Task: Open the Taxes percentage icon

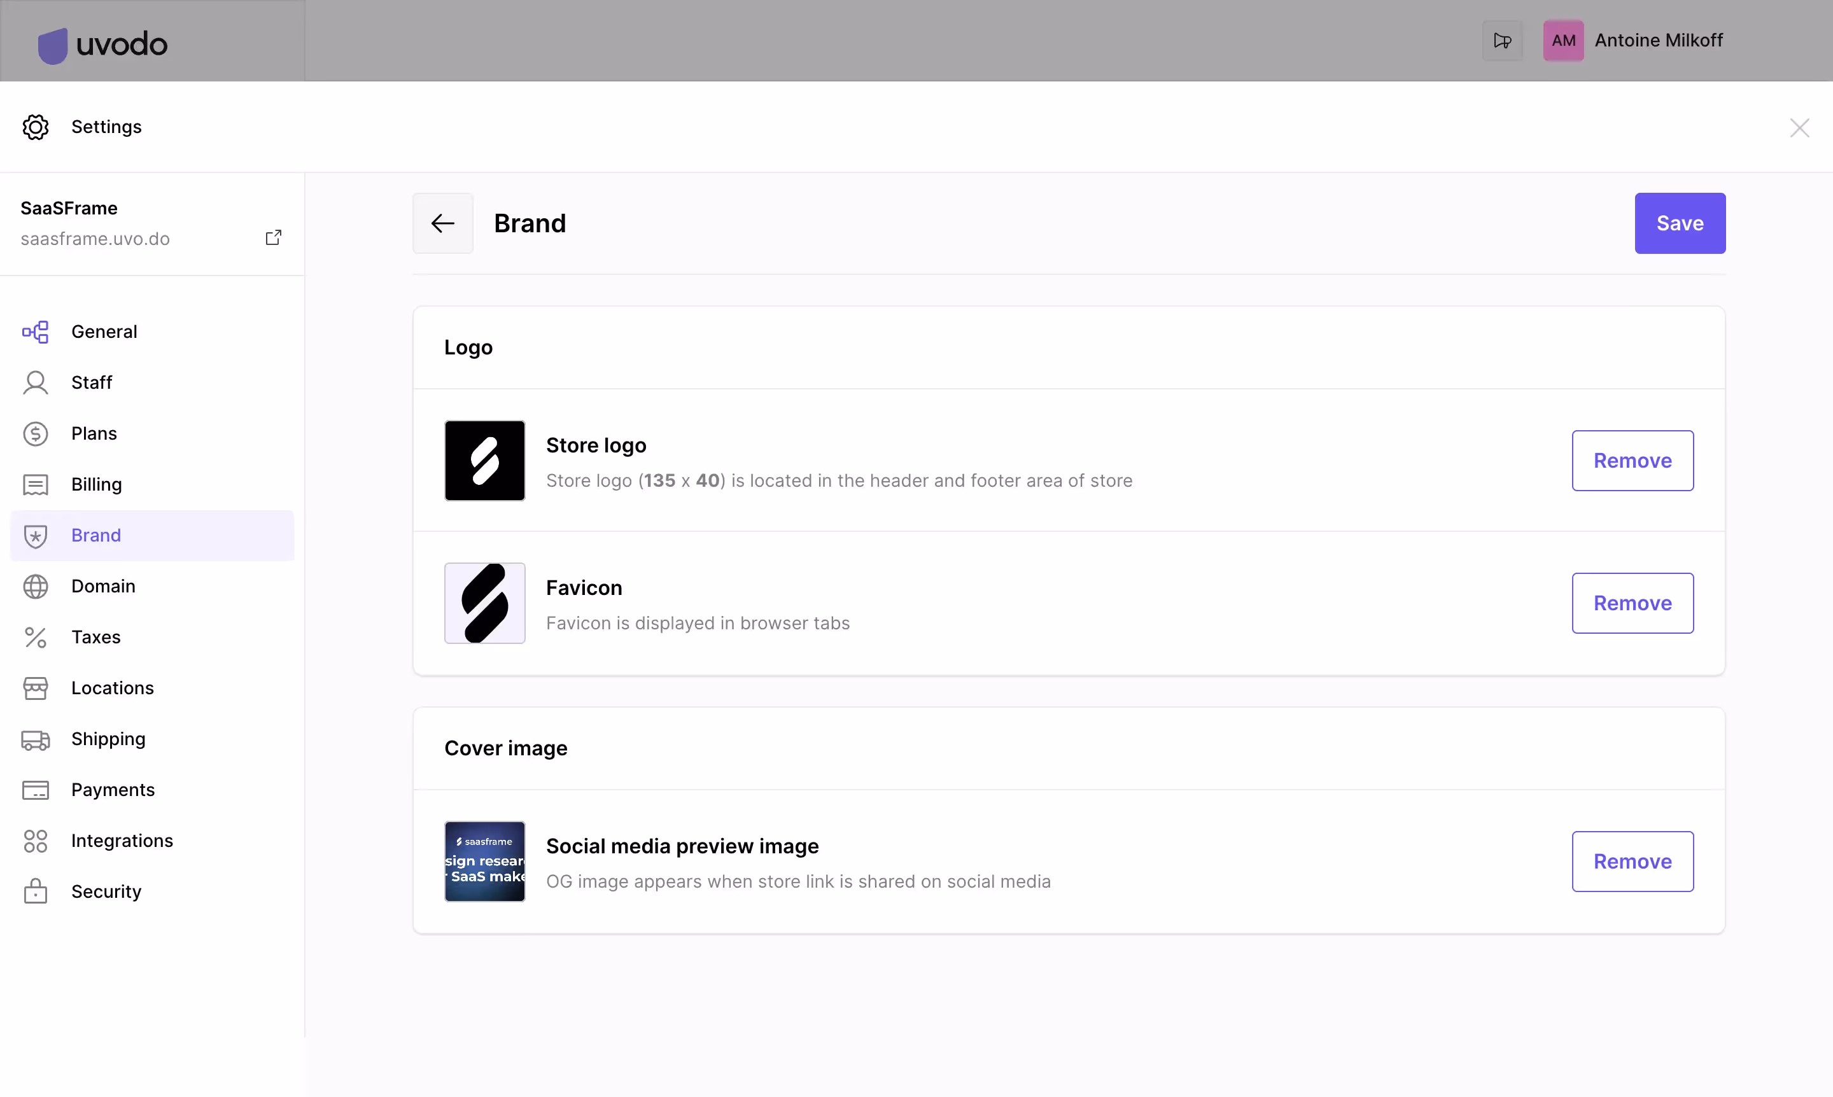Action: pyautogui.click(x=36, y=637)
